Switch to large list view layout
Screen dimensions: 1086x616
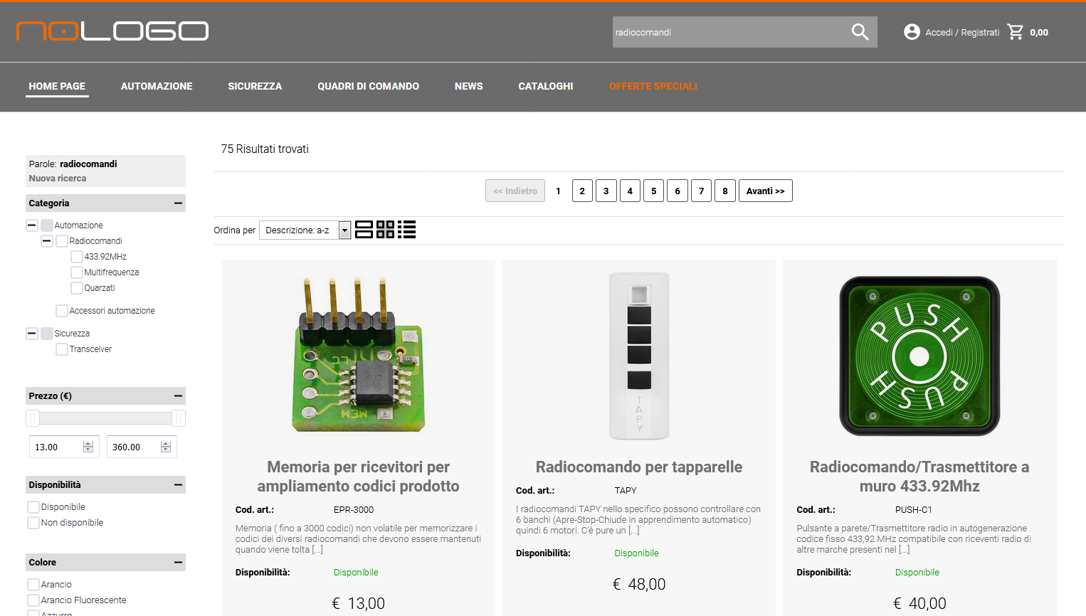364,230
